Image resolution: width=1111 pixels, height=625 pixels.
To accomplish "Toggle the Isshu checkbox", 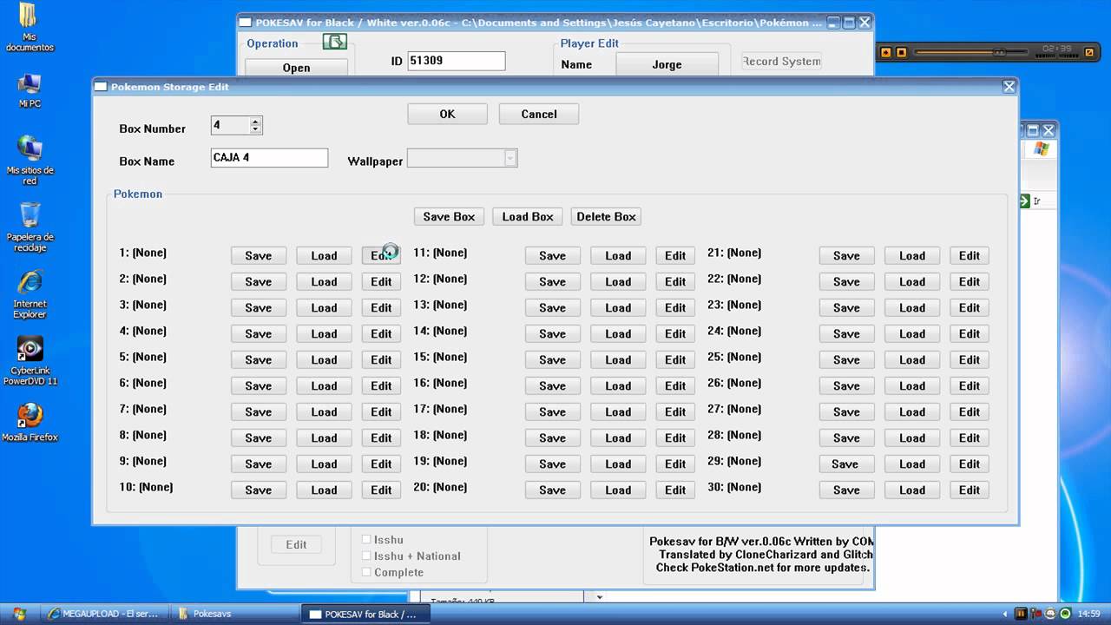I will pyautogui.click(x=366, y=540).
